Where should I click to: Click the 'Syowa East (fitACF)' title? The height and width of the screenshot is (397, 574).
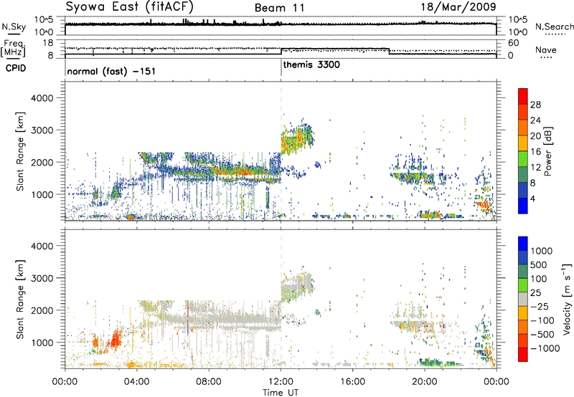(130, 6)
